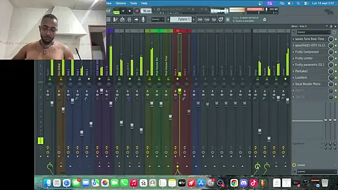
Task: Expand Fruity Limiter slot arrow
Action: [x=293, y=59]
